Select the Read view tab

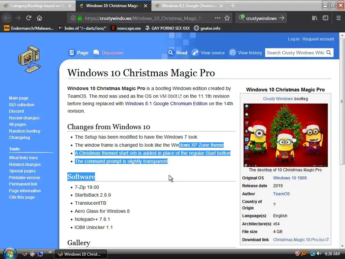(178, 53)
